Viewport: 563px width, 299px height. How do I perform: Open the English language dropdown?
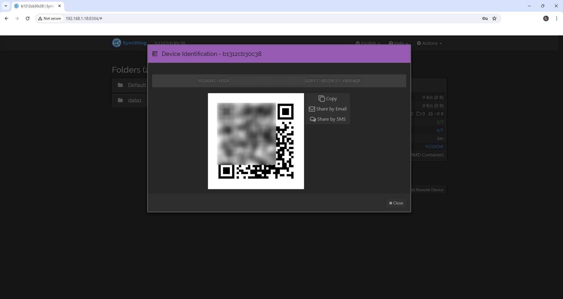(368, 43)
